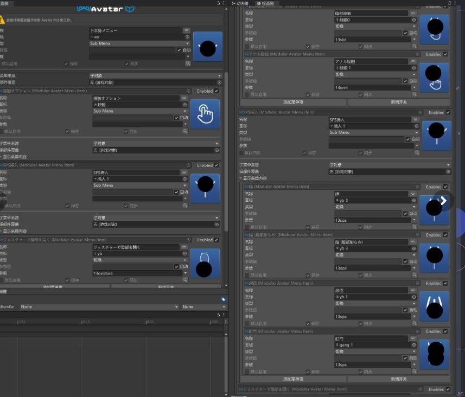The image size is (465, 397).
Task: Click the asset label tag icon above Bundle
Action: click(224, 299)
